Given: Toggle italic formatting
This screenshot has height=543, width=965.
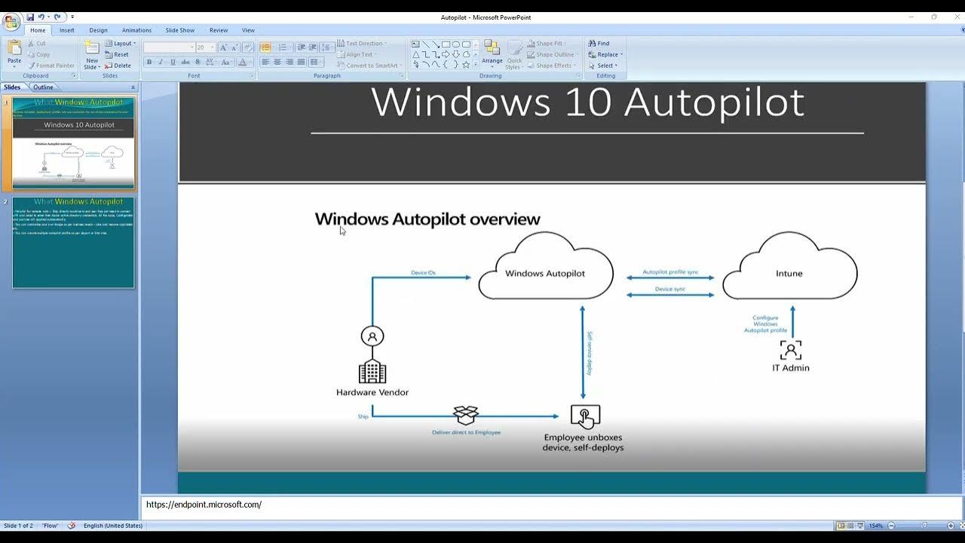Looking at the screenshot, I should pos(161,62).
